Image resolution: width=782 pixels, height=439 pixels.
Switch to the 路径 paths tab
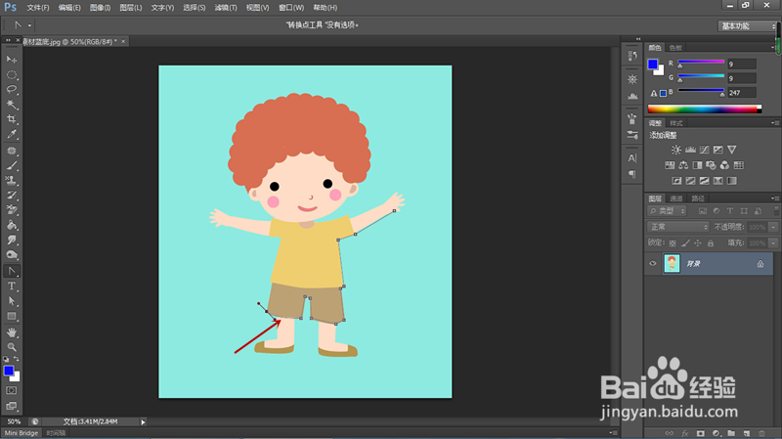698,198
